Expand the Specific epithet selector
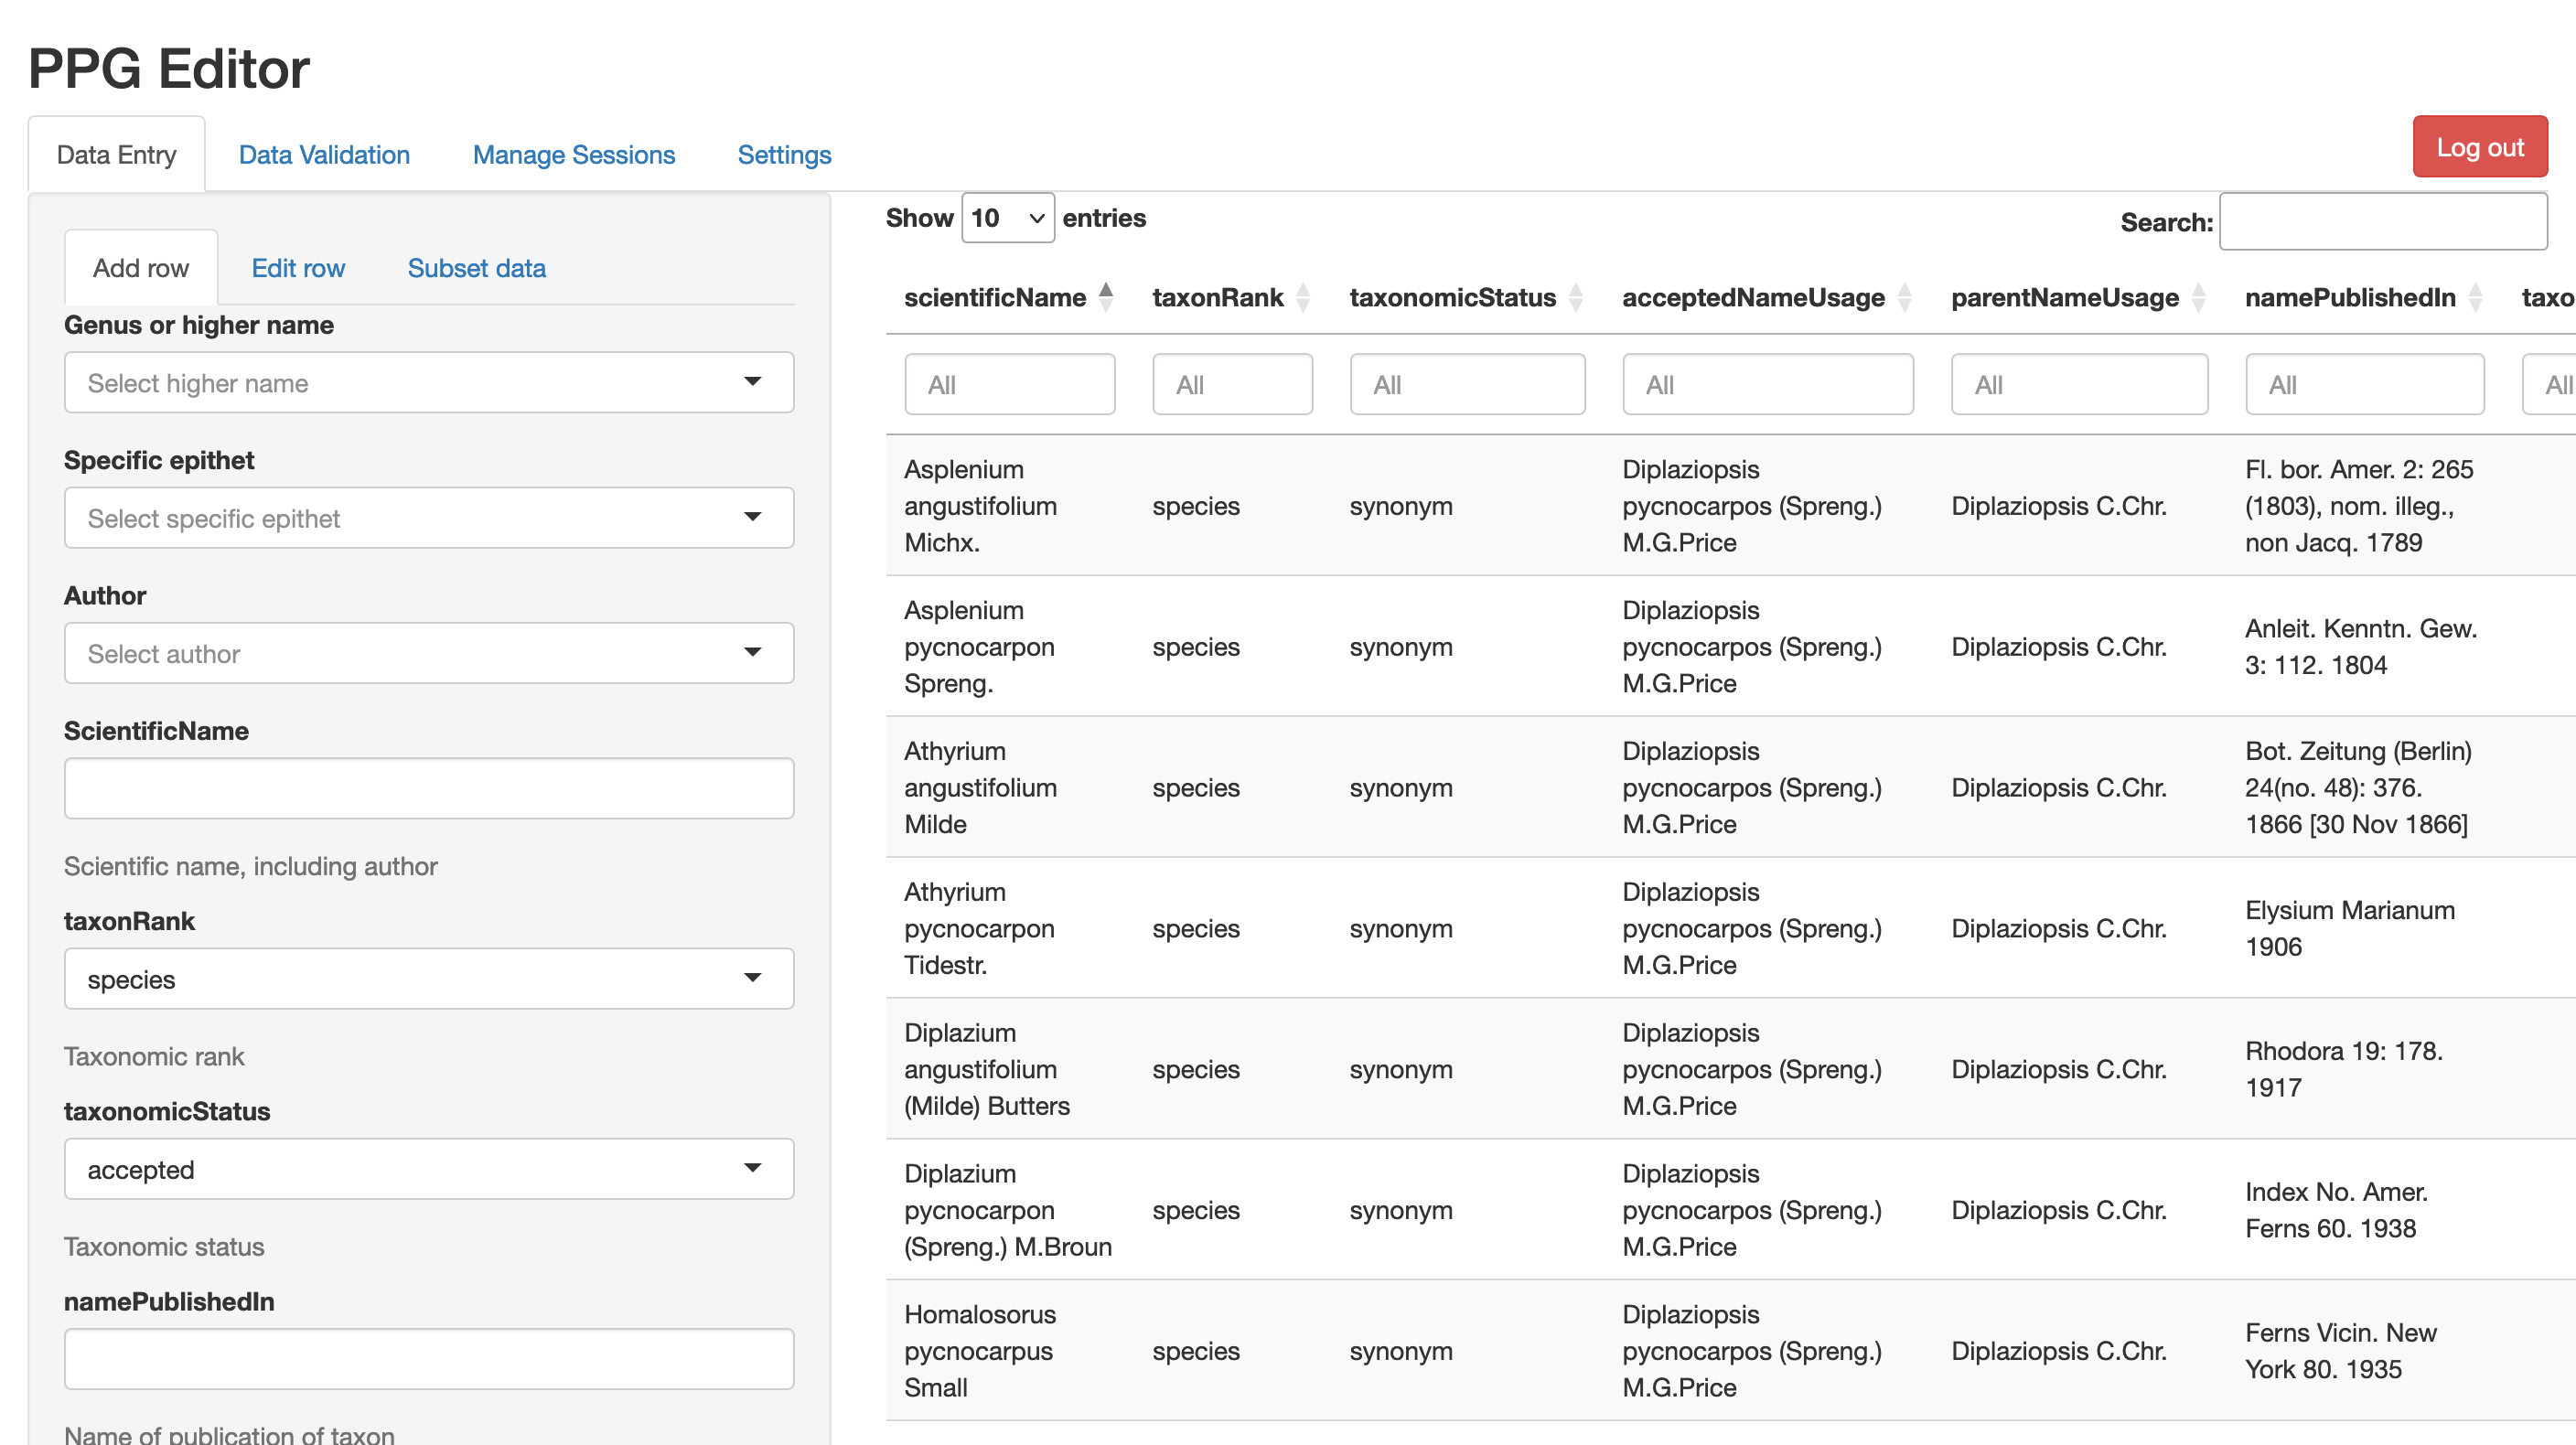 pyautogui.click(x=428, y=518)
